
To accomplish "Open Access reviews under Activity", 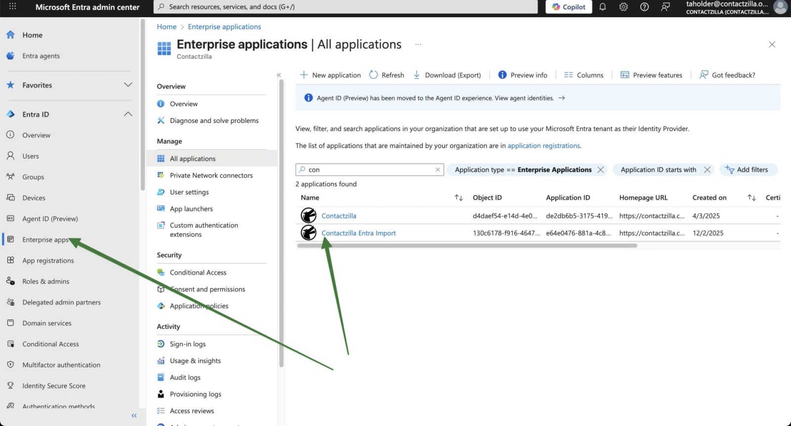I will tap(192, 411).
